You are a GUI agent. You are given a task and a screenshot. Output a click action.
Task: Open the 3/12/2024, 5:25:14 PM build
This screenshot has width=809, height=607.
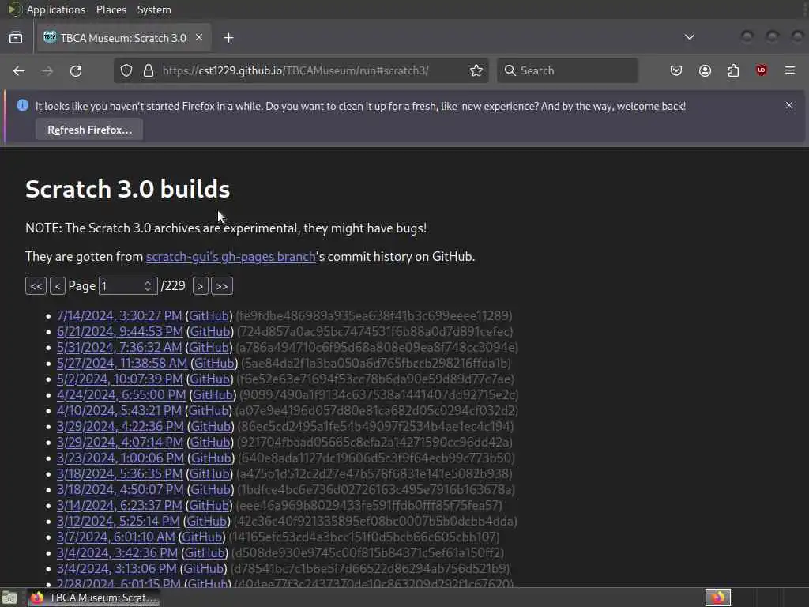click(x=119, y=522)
